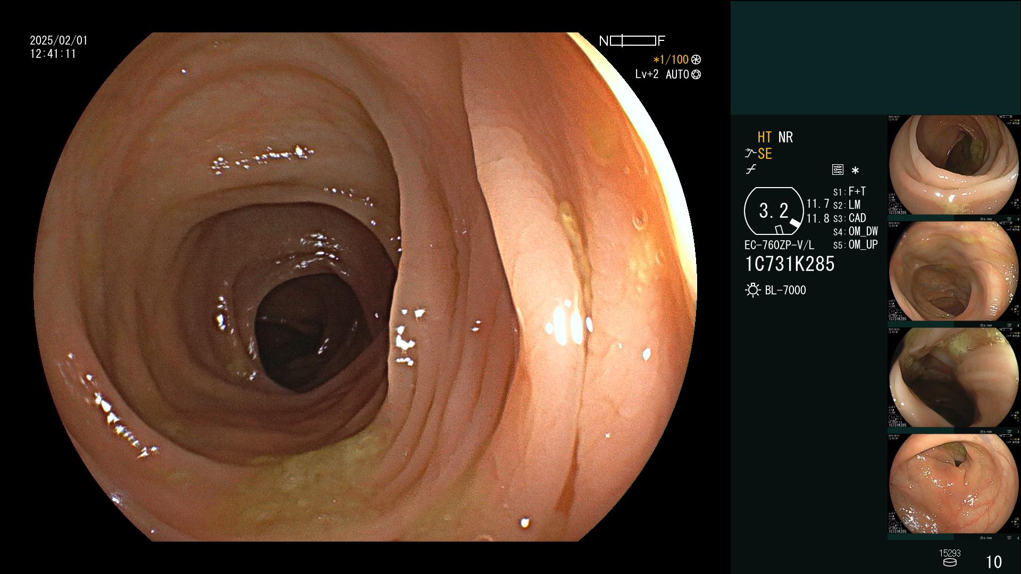Click the EC-760ZP-V/L scope model text

[779, 245]
